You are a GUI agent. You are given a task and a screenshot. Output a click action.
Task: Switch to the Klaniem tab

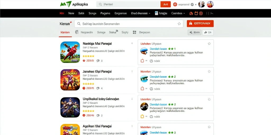(x=65, y=32)
